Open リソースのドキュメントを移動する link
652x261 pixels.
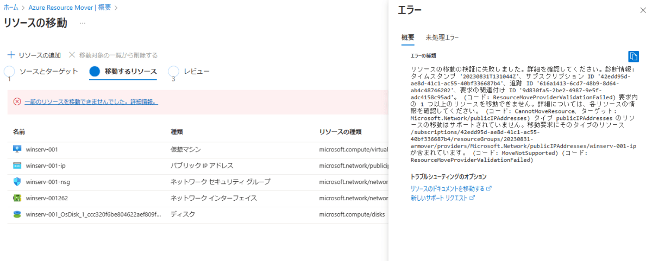click(x=448, y=189)
